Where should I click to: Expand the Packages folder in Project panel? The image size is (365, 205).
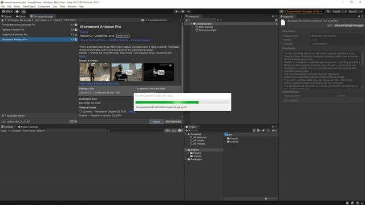[186, 159]
